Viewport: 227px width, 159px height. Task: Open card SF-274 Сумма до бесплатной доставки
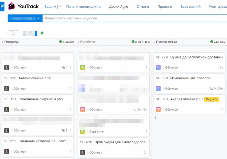(189, 62)
